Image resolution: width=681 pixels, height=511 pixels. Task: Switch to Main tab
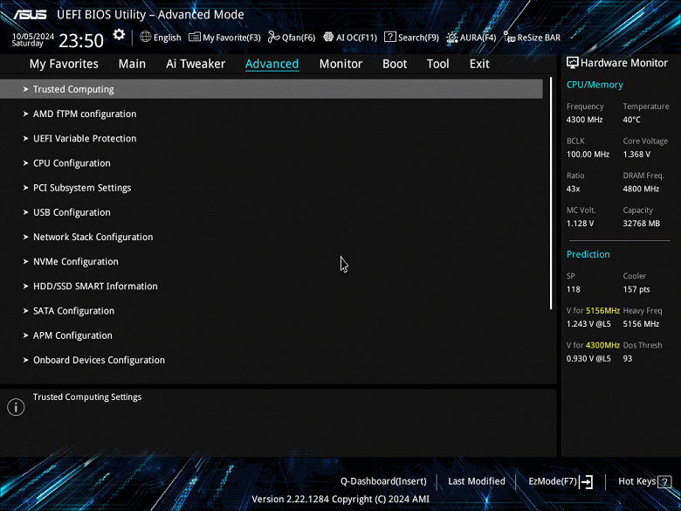[132, 64]
